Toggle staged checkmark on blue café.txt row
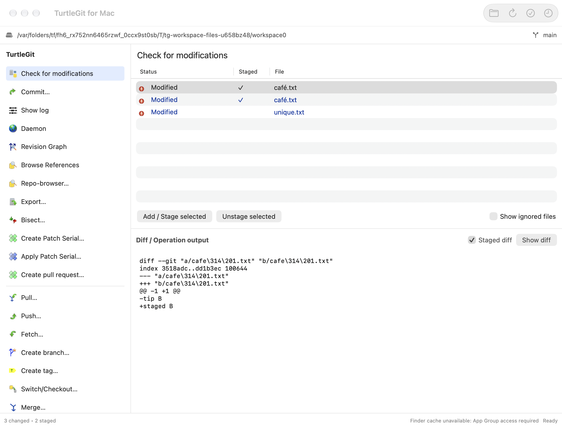 (x=240, y=100)
